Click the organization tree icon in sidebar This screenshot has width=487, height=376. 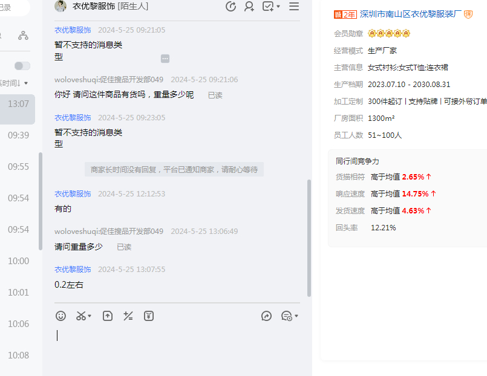point(23,36)
